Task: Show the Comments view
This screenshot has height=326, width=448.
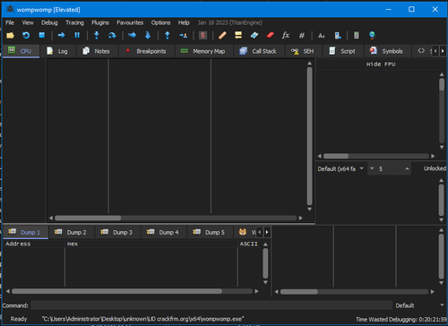Action: point(238,35)
